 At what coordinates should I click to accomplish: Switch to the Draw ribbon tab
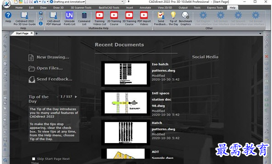click(43, 8)
